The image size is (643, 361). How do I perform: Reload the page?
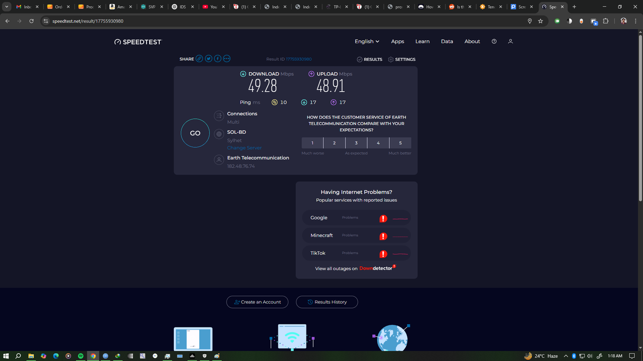pos(31,21)
